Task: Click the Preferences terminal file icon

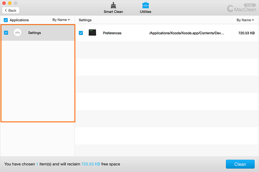Action: (x=92, y=33)
